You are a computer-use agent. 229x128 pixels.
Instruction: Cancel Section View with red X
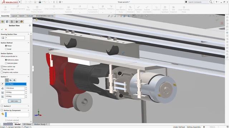click(x=6, y=30)
